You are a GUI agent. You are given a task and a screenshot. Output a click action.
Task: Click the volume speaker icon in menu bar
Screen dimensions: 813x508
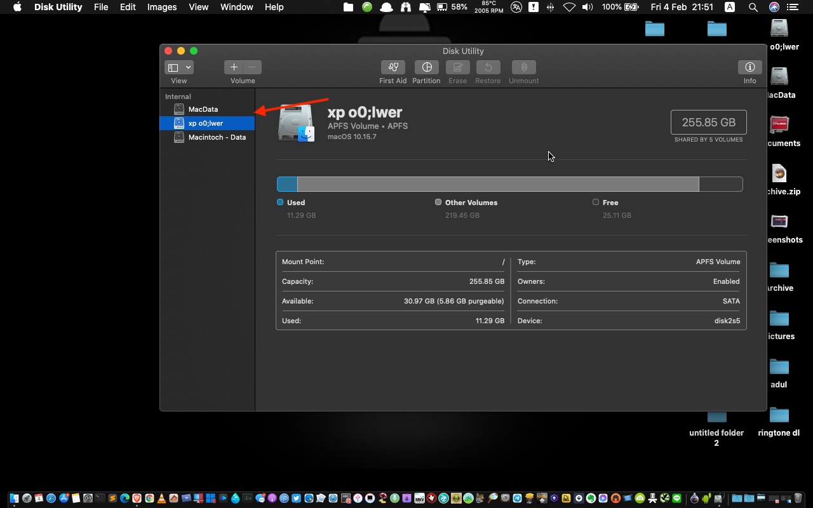[x=588, y=7]
